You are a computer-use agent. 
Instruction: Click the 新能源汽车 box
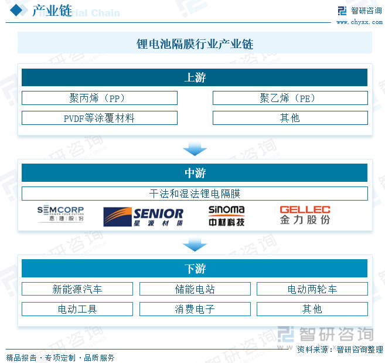[77, 289]
